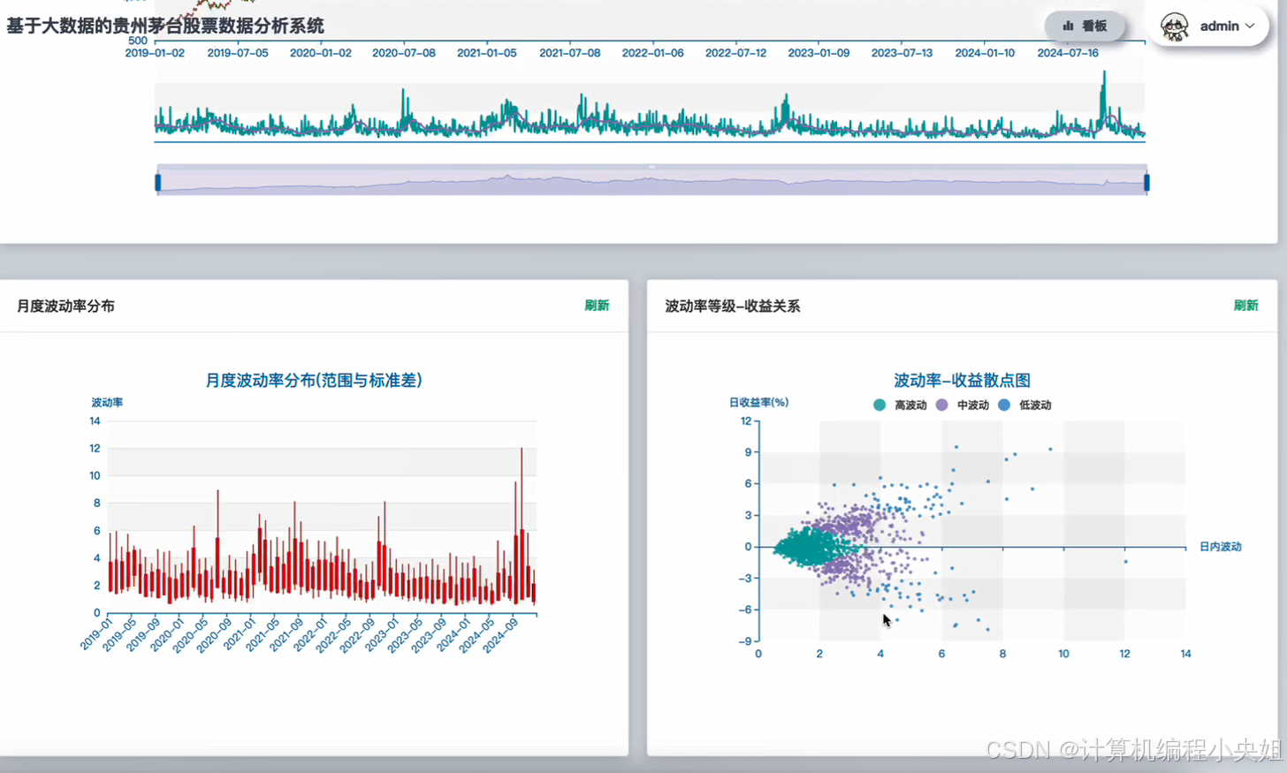Grab the left handle of the data zoom slider
This screenshot has width=1287, height=773.
click(158, 182)
